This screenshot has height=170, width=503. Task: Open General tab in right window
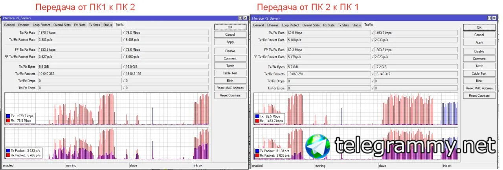pyautogui.click(x=258, y=25)
